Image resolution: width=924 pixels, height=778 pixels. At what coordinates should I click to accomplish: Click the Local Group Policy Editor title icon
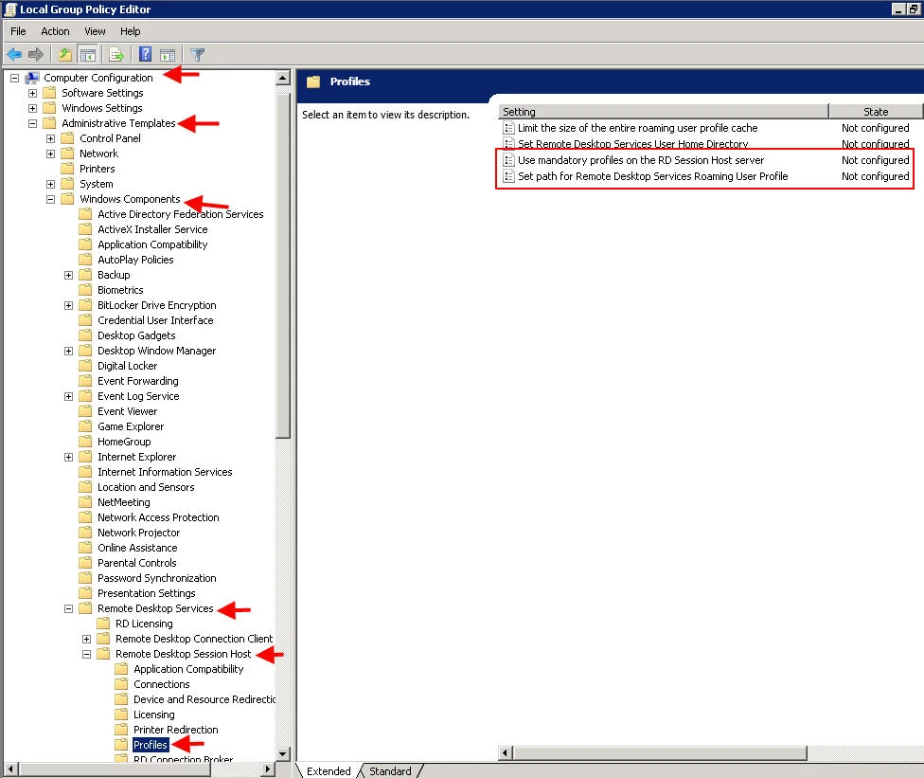(x=9, y=9)
